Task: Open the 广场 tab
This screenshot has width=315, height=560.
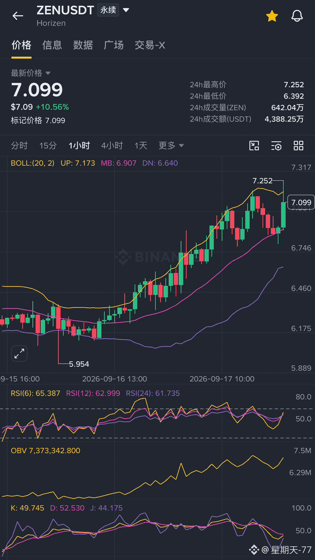Action: (x=114, y=45)
